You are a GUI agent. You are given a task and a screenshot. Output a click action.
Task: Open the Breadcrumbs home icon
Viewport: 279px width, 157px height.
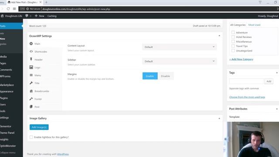pos(31,91)
